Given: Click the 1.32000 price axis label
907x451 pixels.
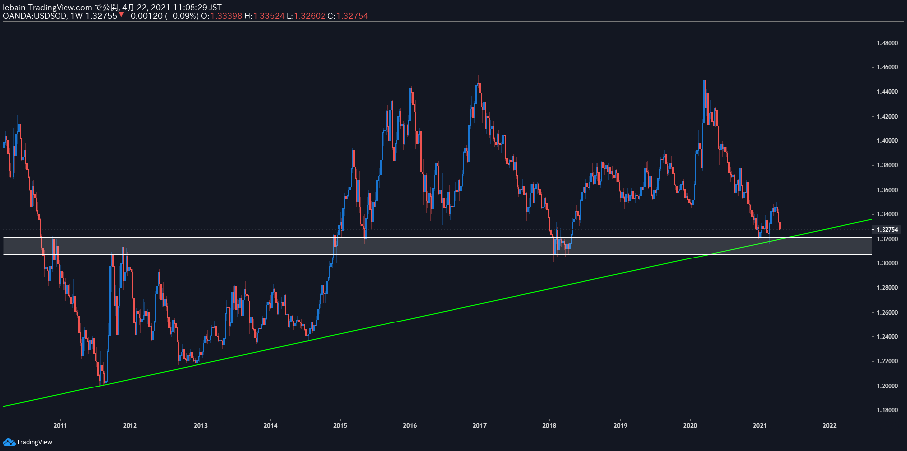Looking at the screenshot, I should (x=887, y=239).
